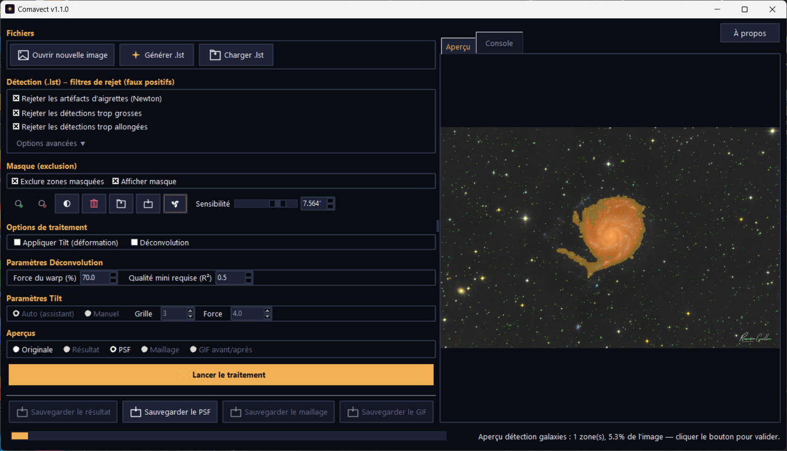787x451 pixels.
Task: Click Sauvegarder le maillage
Action: [279, 412]
